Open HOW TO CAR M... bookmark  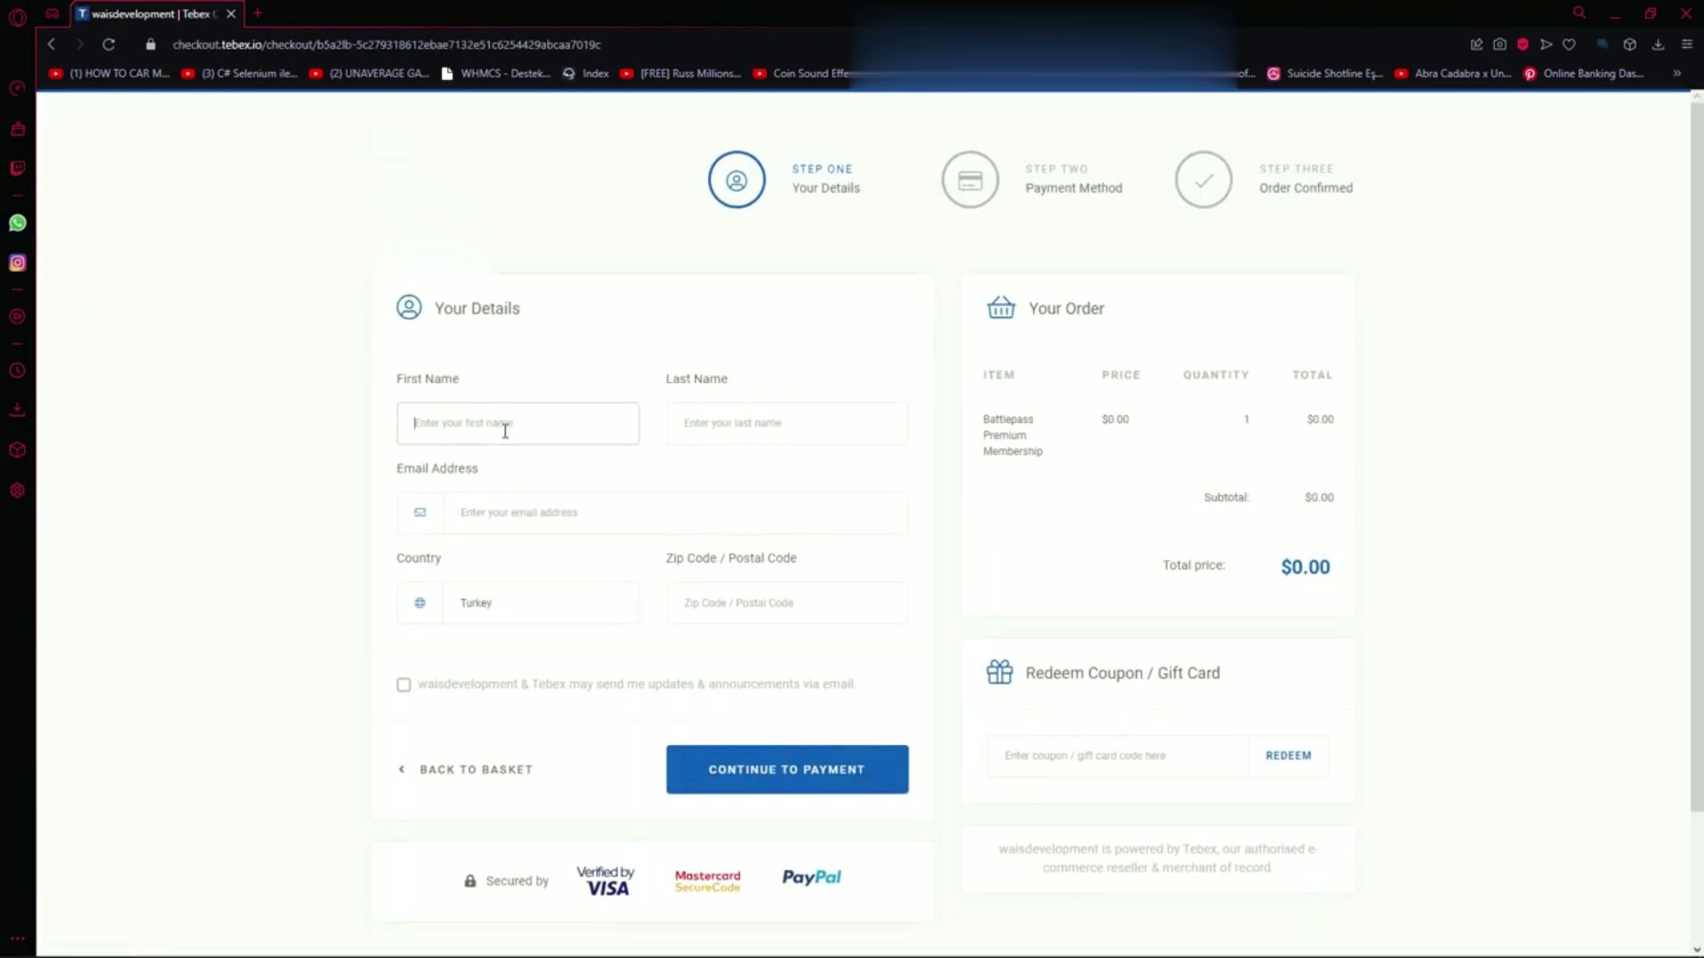[x=109, y=74]
